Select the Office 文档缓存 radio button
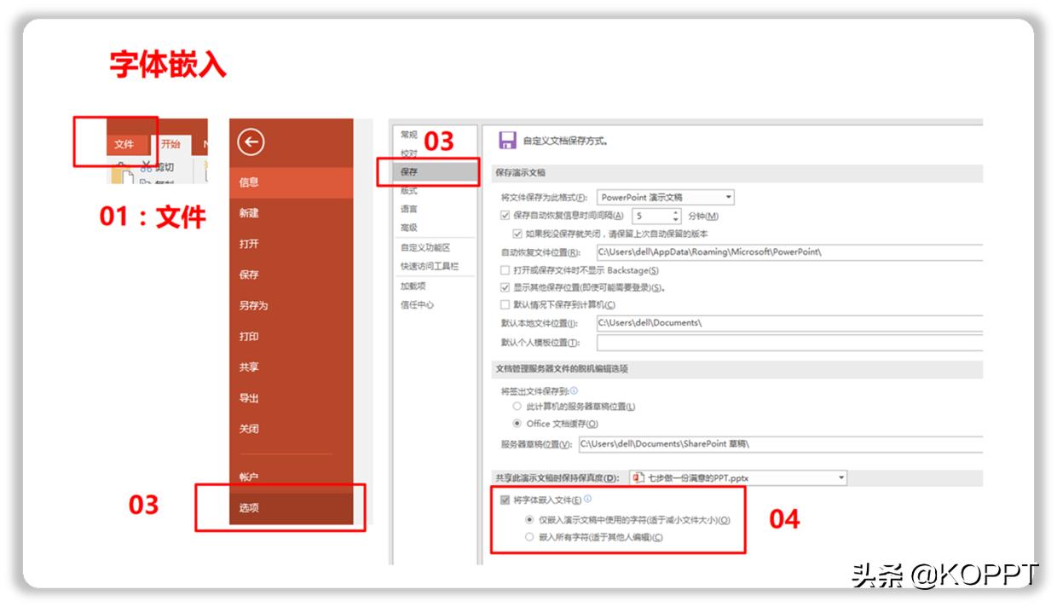 click(516, 423)
